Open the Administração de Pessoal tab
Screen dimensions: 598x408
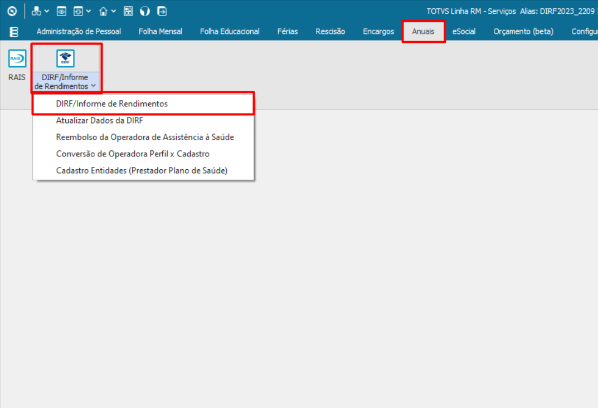[79, 32]
